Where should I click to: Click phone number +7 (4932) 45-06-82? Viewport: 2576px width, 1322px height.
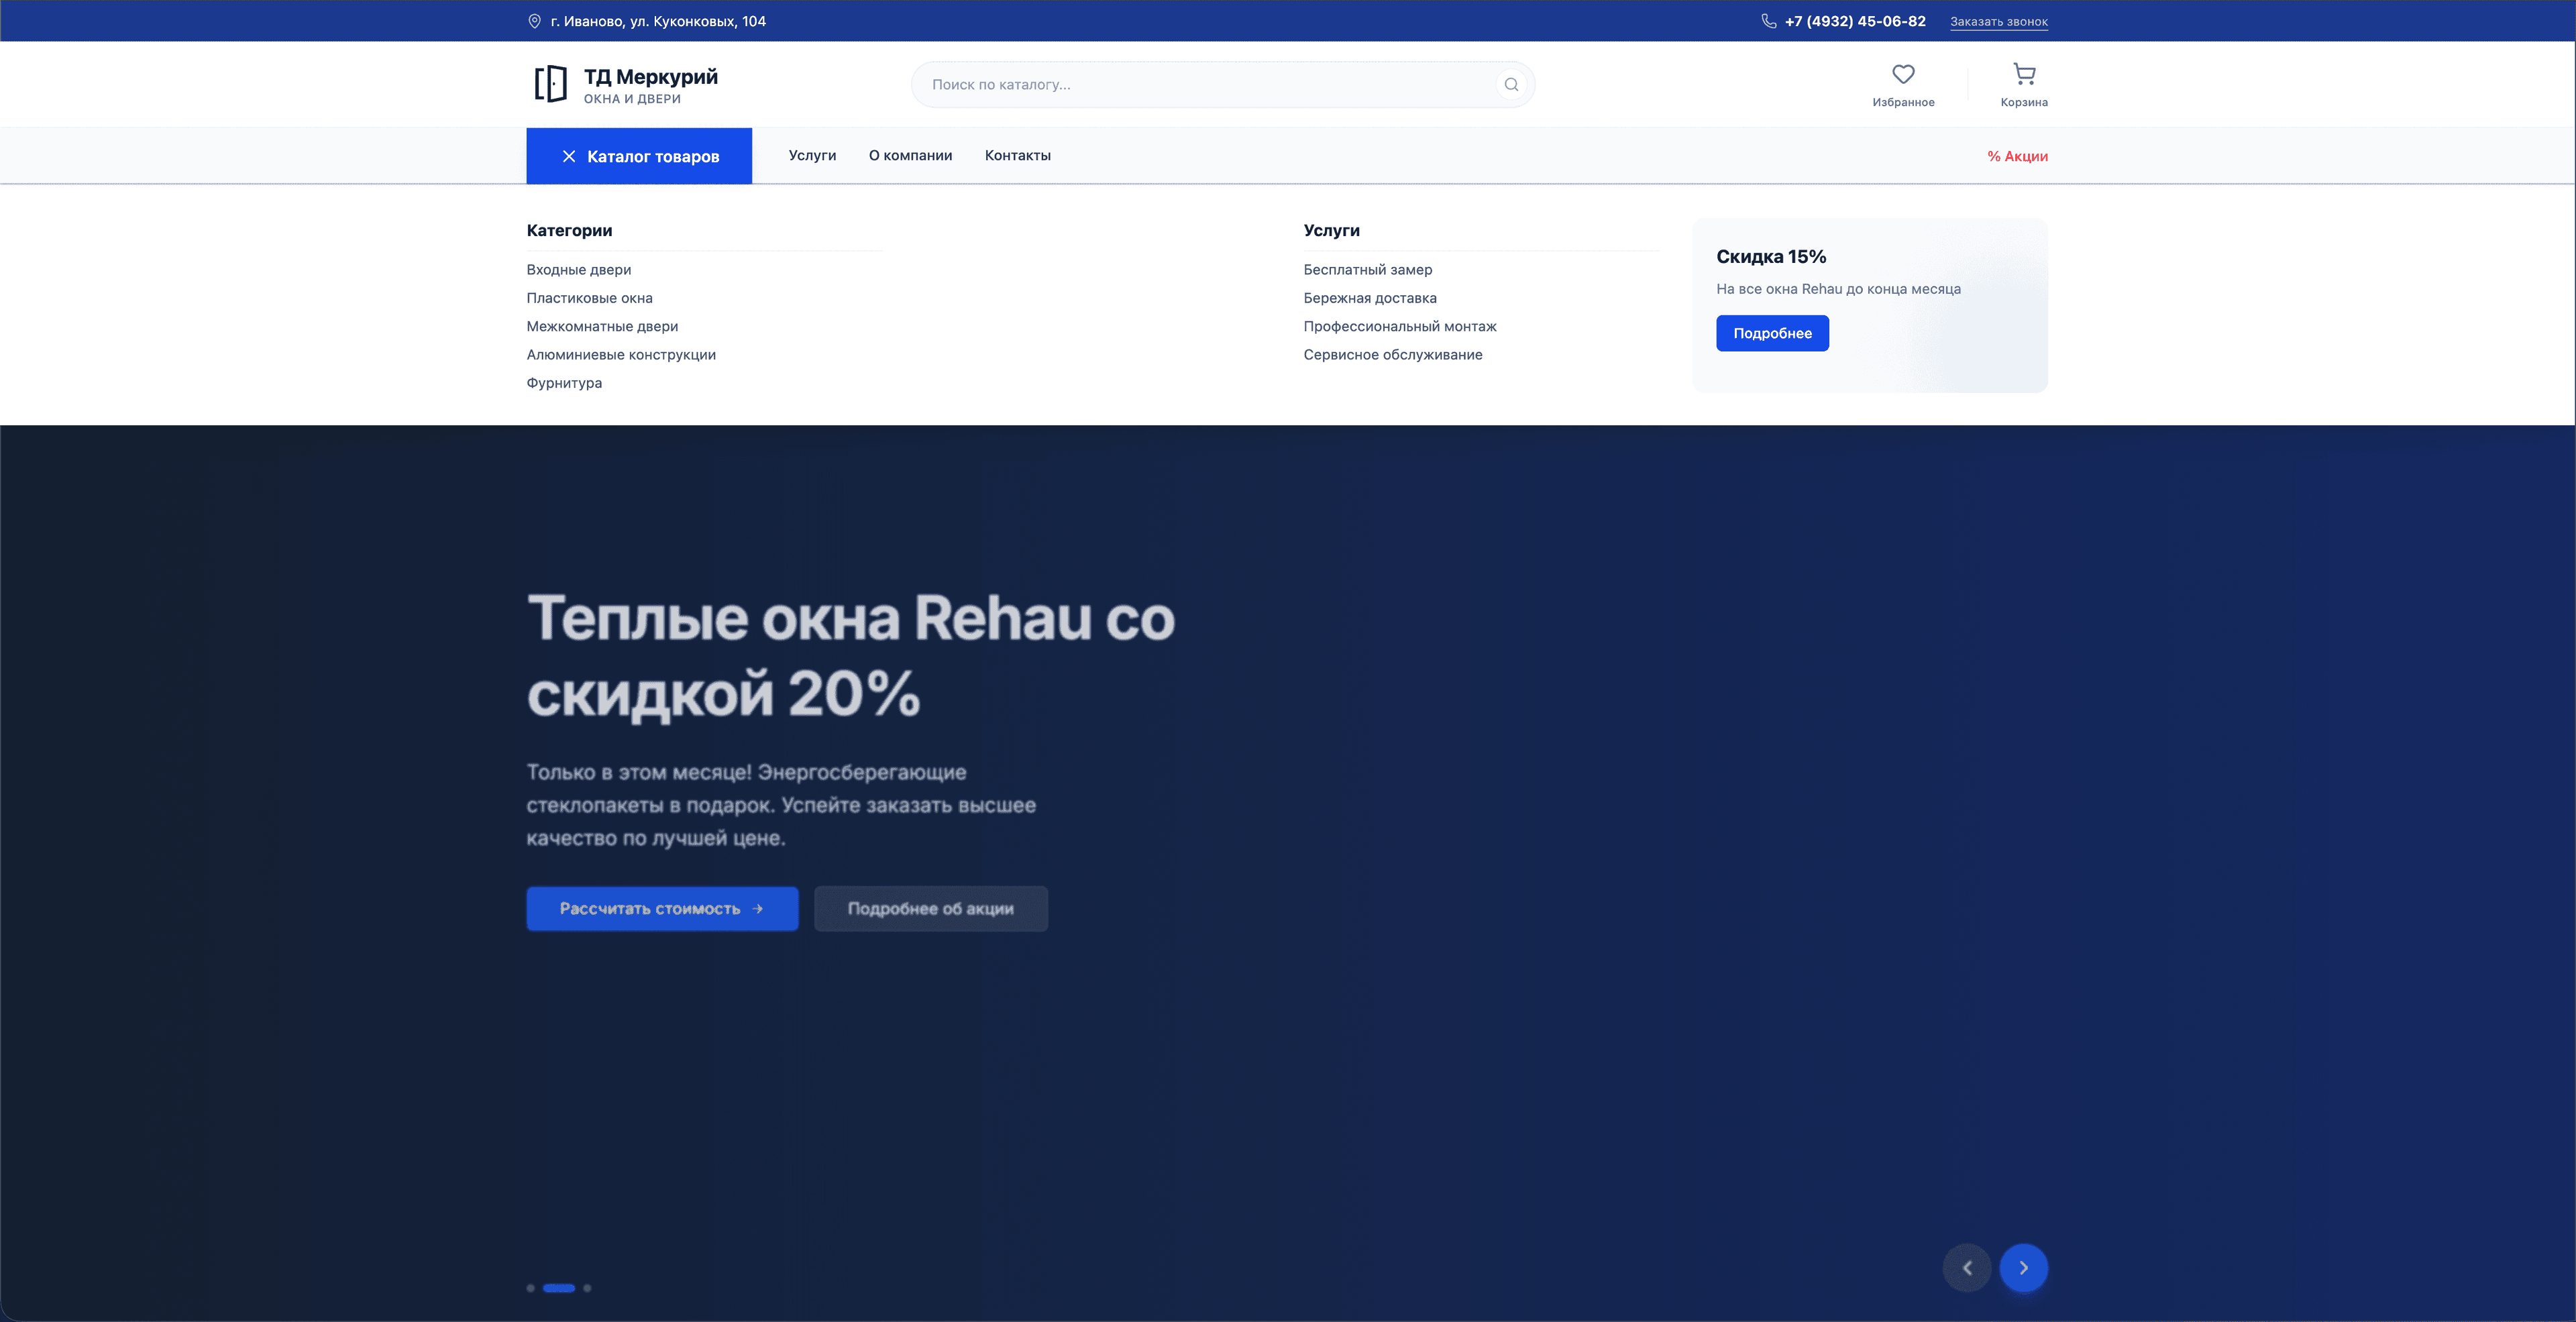click(x=1855, y=21)
